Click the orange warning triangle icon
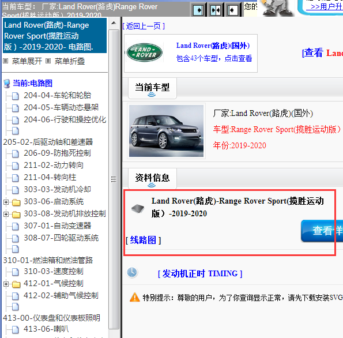The image size is (343, 338). point(134,297)
